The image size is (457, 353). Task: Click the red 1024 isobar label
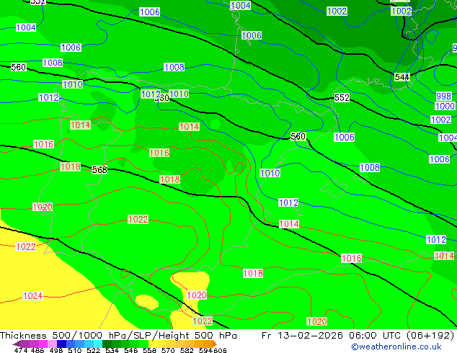33,296
